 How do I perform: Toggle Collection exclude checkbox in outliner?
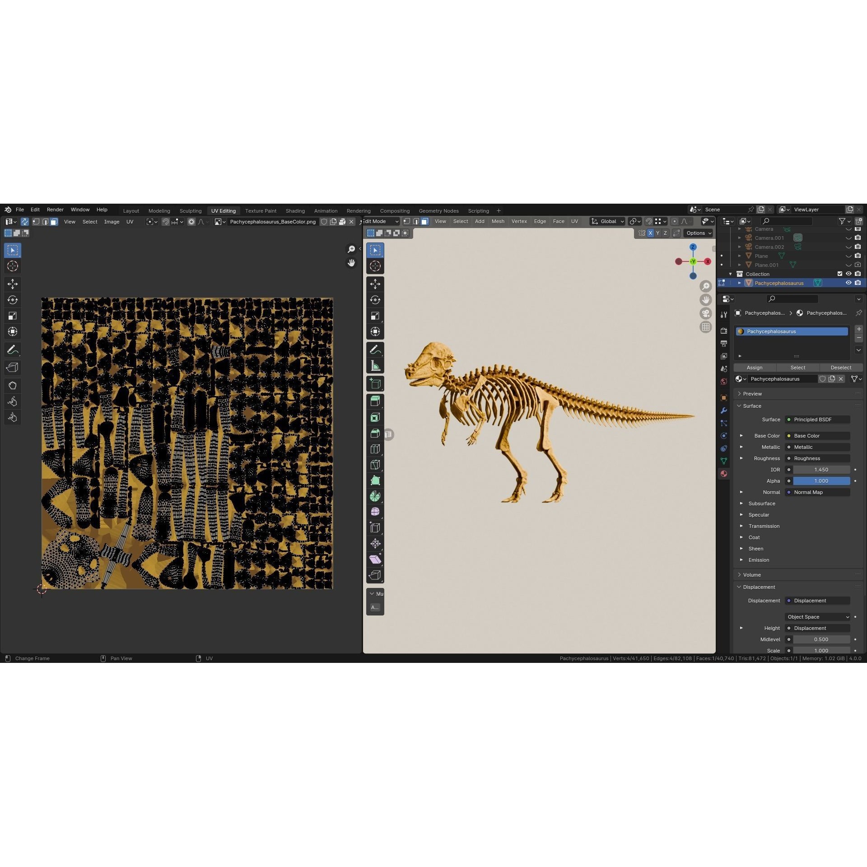(x=840, y=274)
